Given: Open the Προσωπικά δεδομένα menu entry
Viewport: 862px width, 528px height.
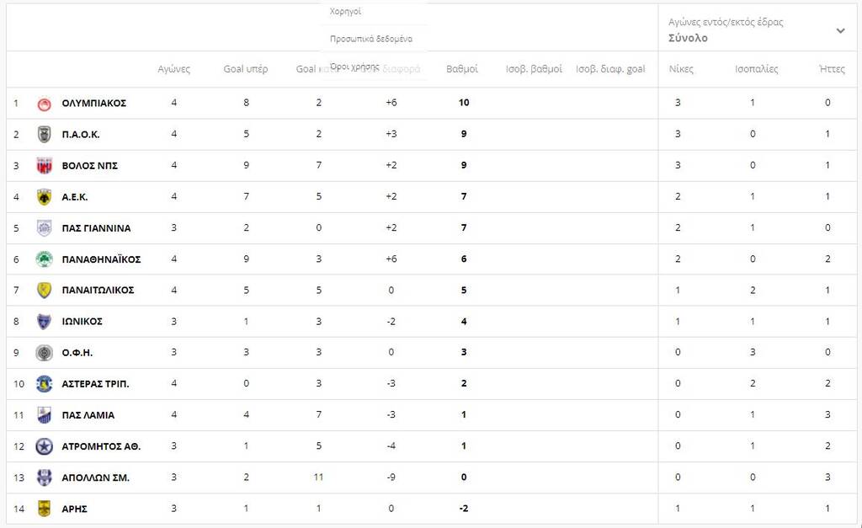Looking at the screenshot, I should (370, 39).
